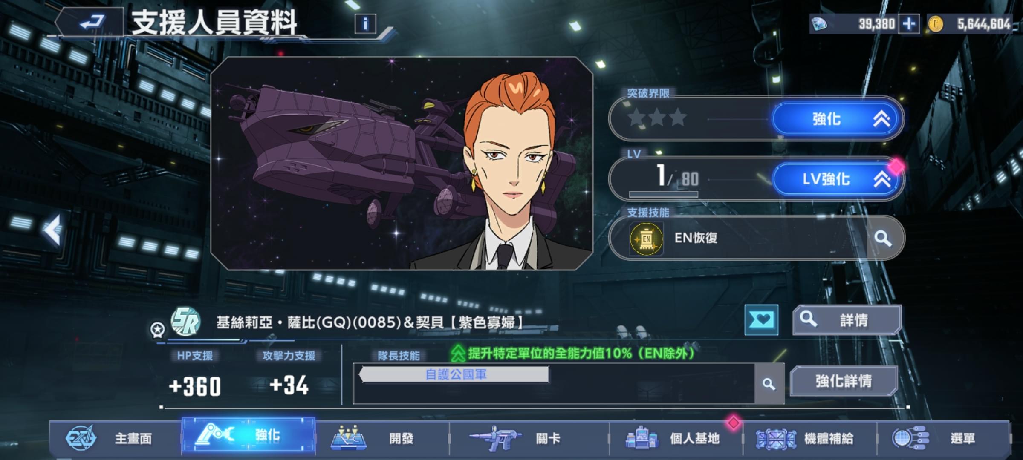1023x460 pixels.
Task: Open leader skill magnifier icon
Action: click(769, 384)
